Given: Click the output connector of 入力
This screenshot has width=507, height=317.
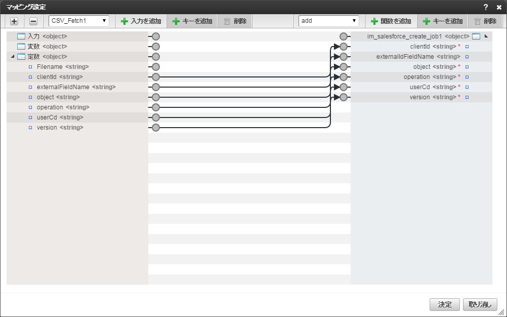Looking at the screenshot, I should pos(156,36).
